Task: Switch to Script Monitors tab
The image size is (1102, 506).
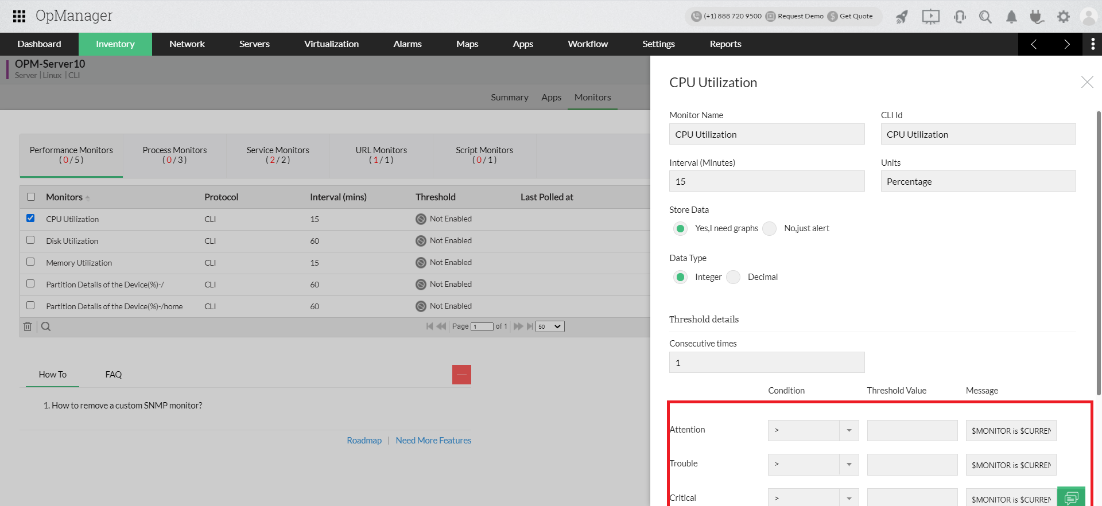Action: [484, 155]
